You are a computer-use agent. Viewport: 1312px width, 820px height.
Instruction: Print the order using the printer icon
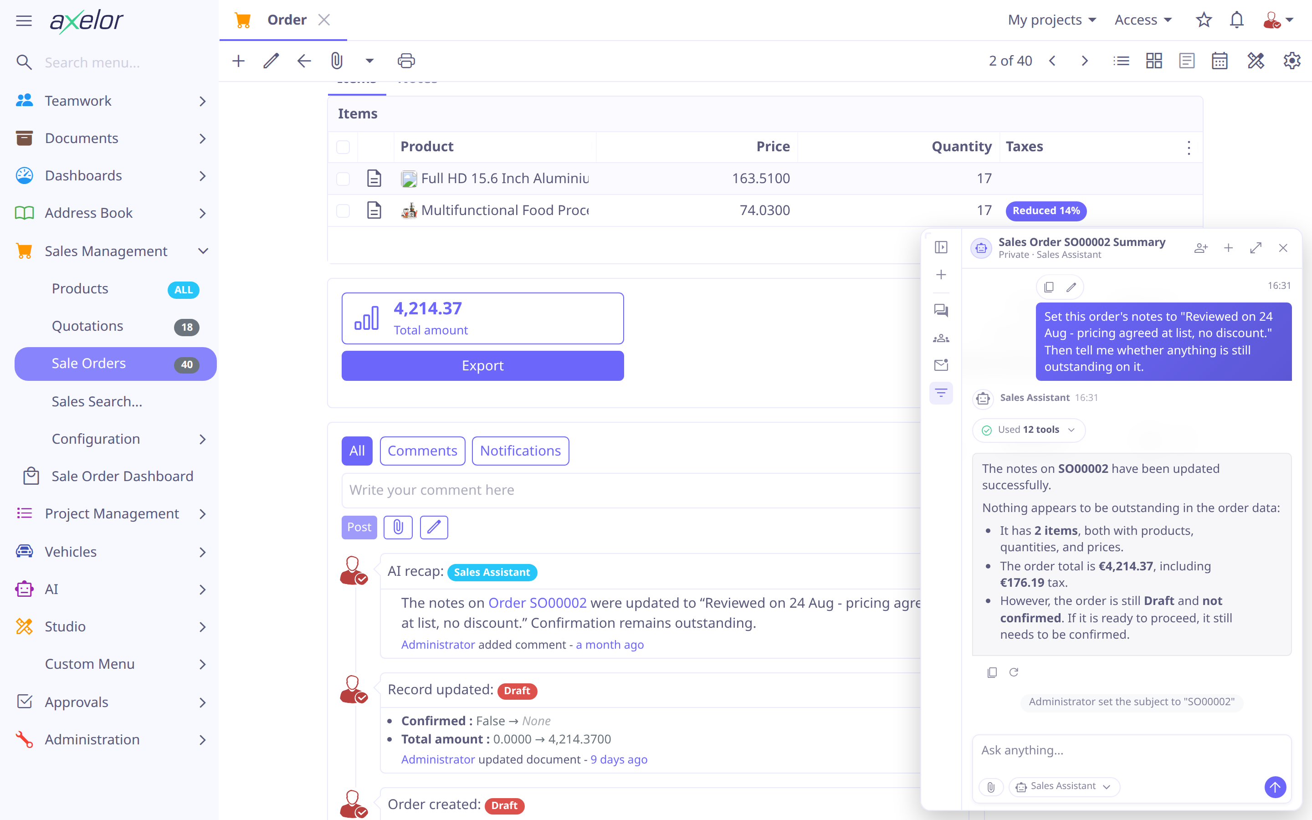click(406, 61)
